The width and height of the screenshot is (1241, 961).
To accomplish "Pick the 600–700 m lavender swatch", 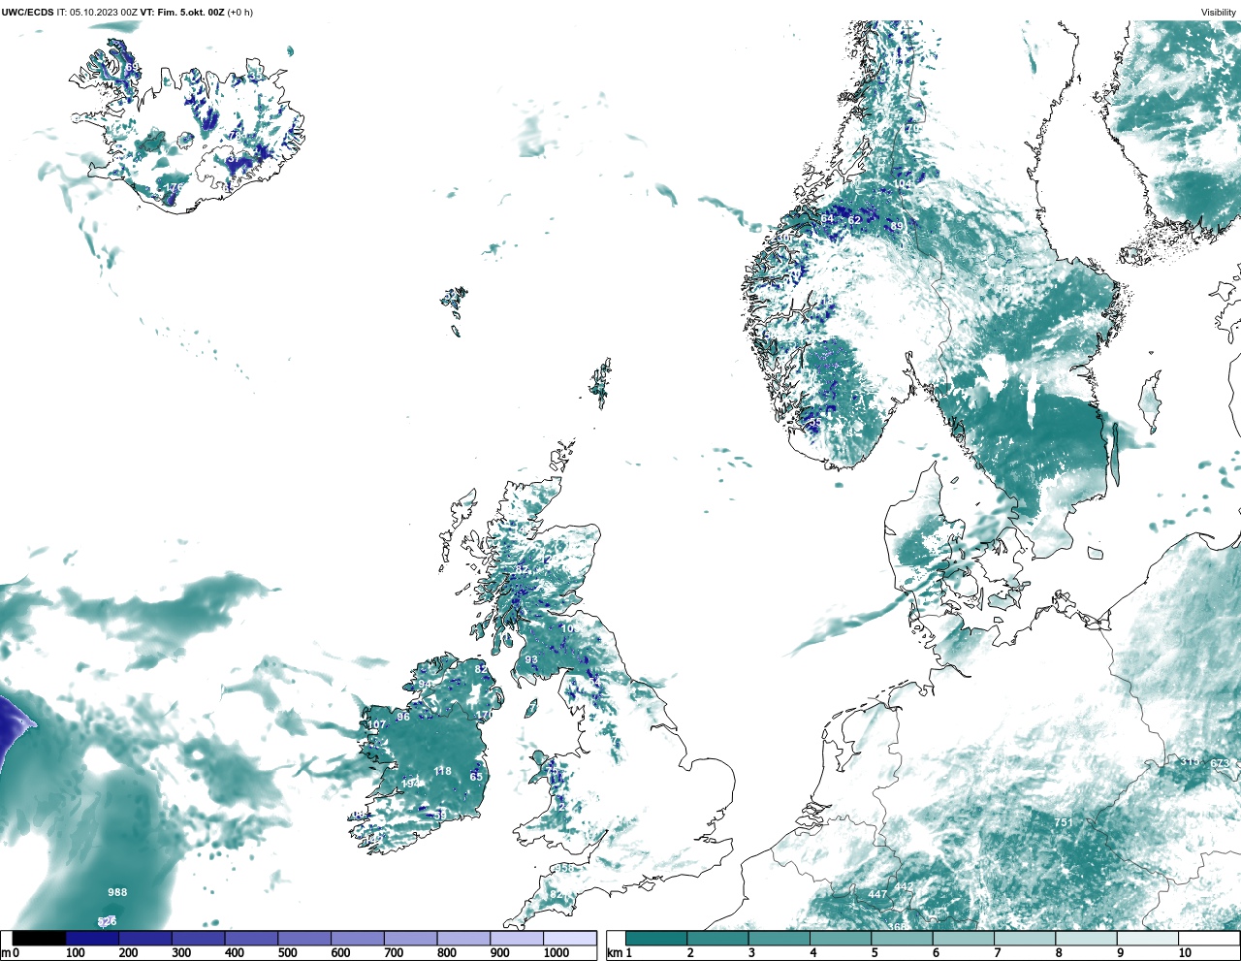I will pyautogui.click(x=358, y=939).
